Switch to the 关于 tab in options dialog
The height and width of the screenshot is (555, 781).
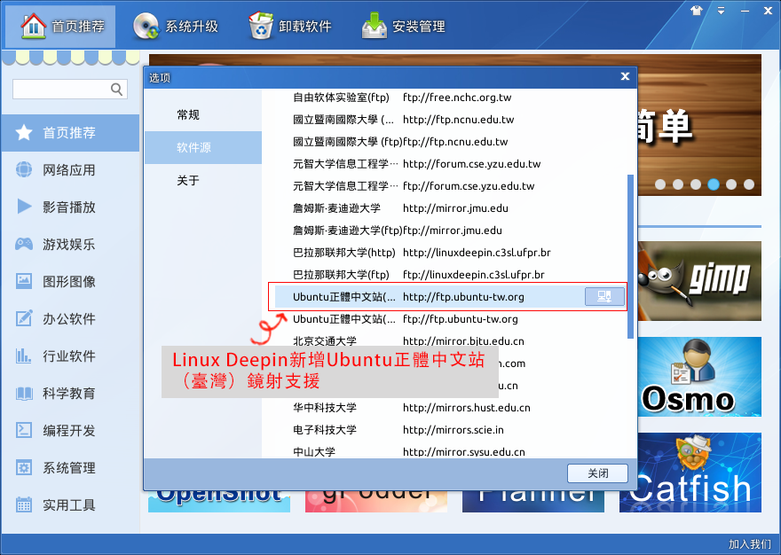pos(203,180)
